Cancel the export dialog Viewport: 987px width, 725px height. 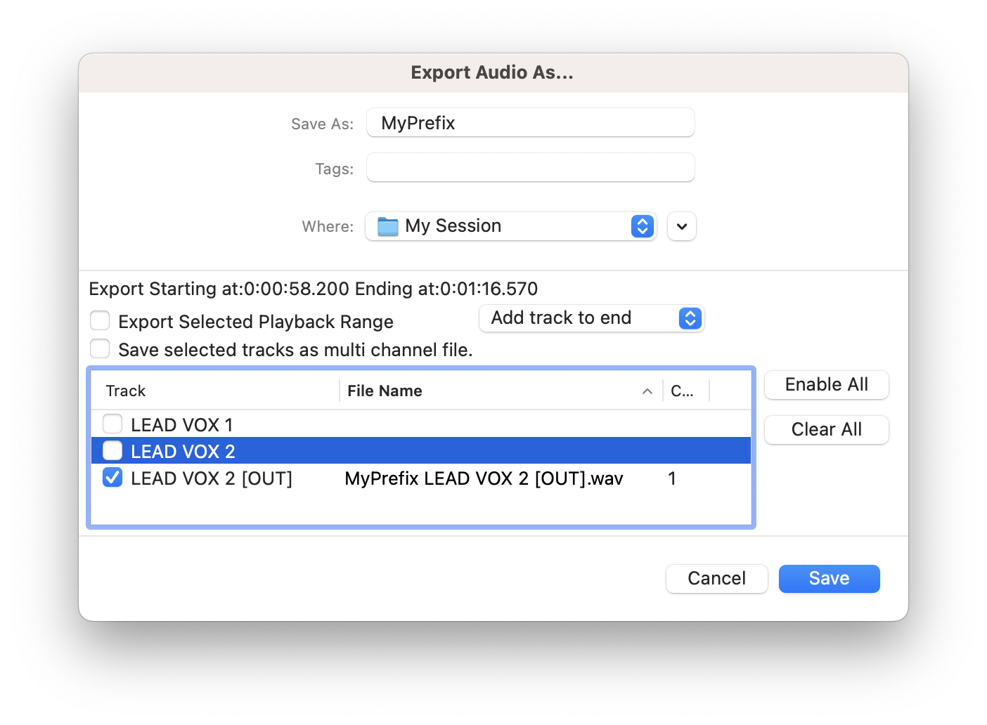716,579
